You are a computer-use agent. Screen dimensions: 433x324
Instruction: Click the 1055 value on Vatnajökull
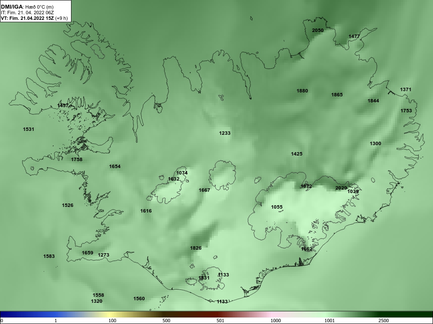click(277, 207)
